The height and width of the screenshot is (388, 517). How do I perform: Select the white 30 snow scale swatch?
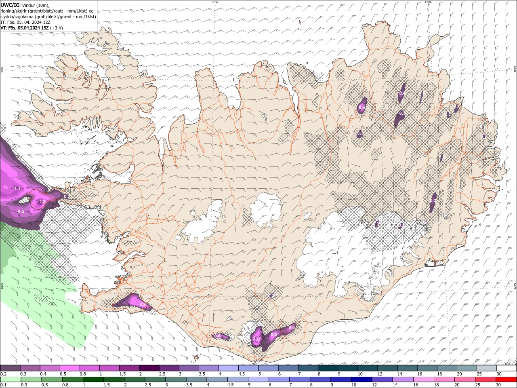pos(507,368)
